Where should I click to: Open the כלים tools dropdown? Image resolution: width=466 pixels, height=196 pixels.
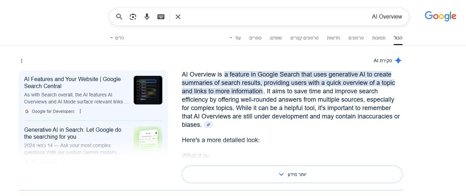click(117, 38)
